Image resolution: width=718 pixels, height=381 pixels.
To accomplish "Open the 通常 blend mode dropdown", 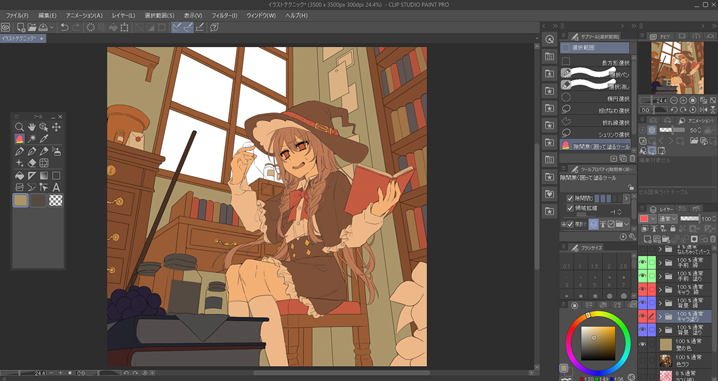I will pyautogui.click(x=668, y=219).
